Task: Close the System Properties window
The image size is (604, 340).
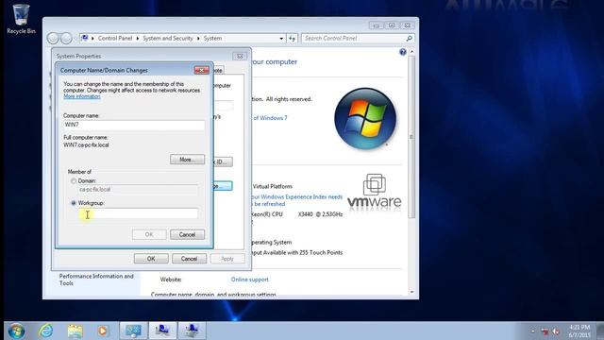Action: pos(240,57)
